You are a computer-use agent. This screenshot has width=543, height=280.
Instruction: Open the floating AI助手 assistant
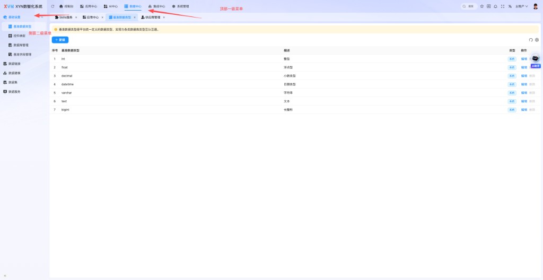tap(536, 60)
